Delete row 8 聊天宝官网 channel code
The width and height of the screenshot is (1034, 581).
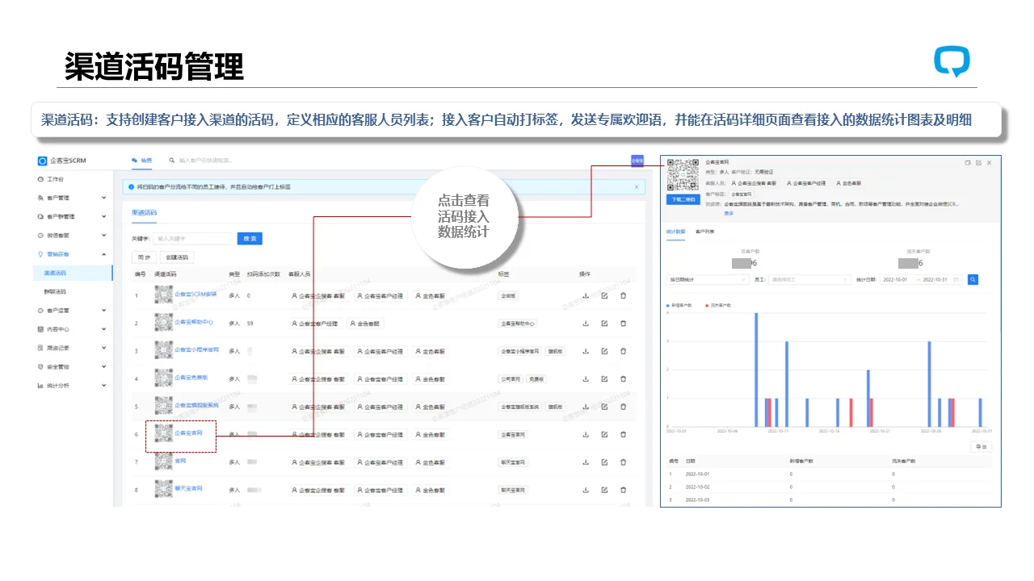click(623, 490)
